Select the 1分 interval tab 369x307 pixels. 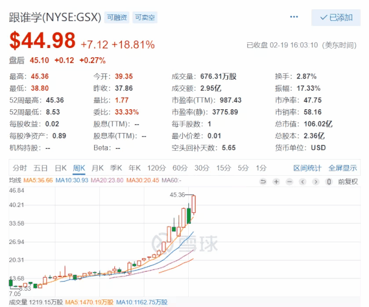[261, 168]
